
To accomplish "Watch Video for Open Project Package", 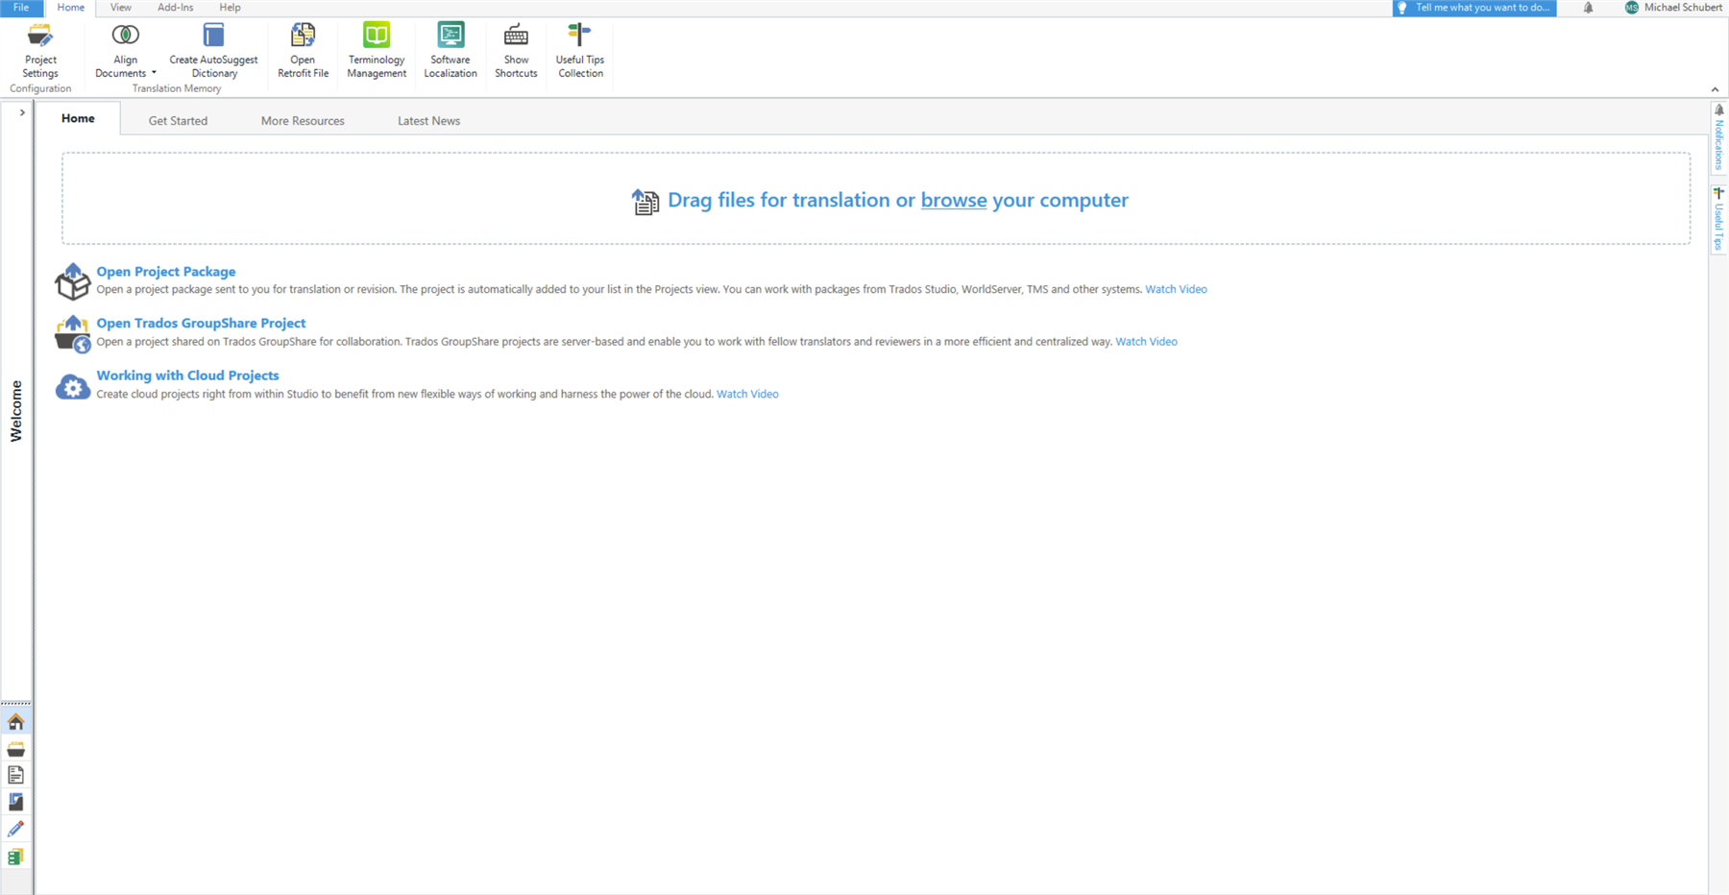I will (1176, 289).
